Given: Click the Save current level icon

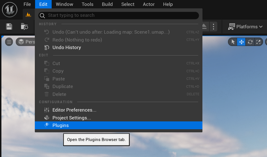Looking at the screenshot, I should click(x=9, y=27).
